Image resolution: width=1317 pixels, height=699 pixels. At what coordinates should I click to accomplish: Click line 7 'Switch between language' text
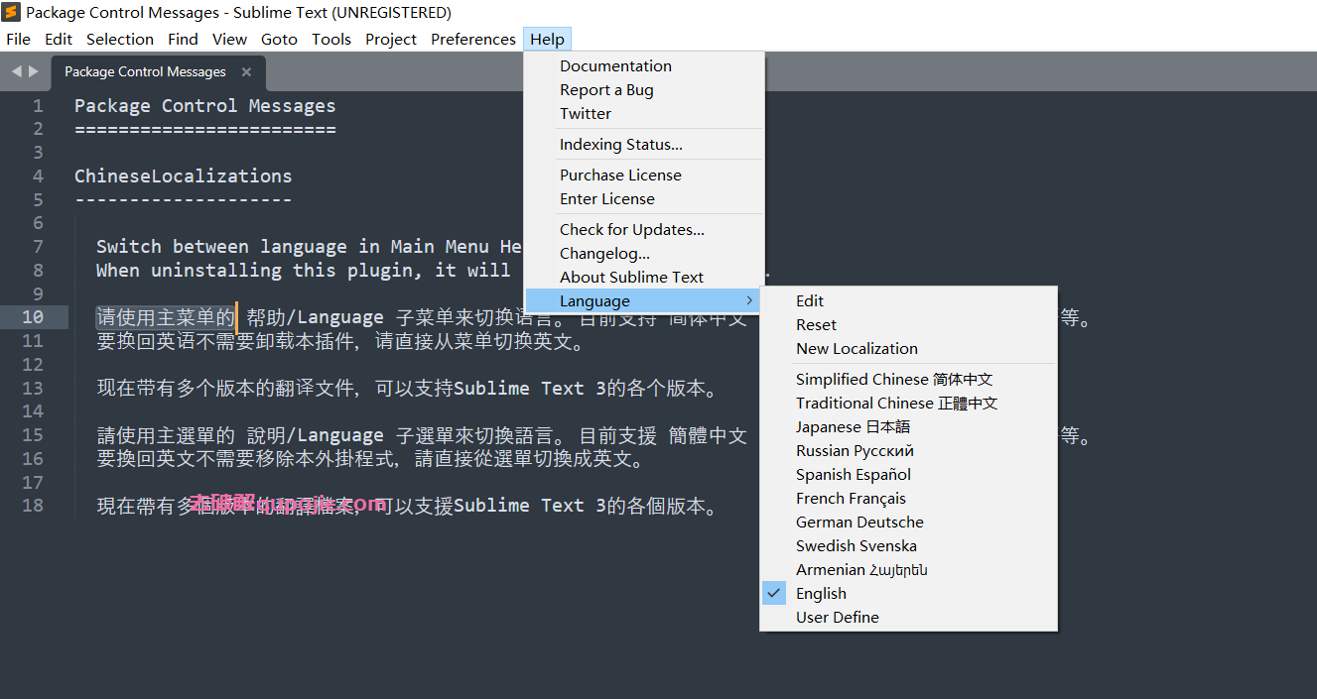tap(309, 246)
